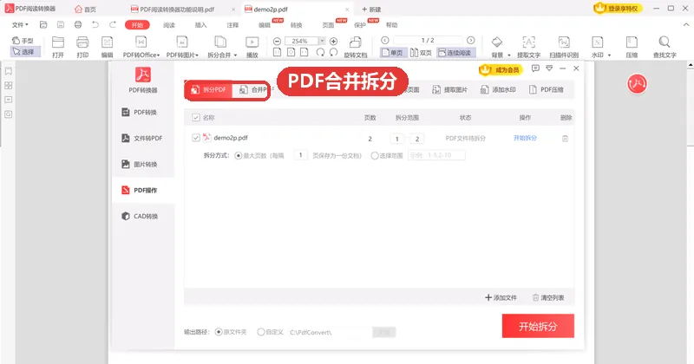694x364 pixels.
Task: Collapse the ribbon with chevron arrow
Action: click(x=686, y=25)
